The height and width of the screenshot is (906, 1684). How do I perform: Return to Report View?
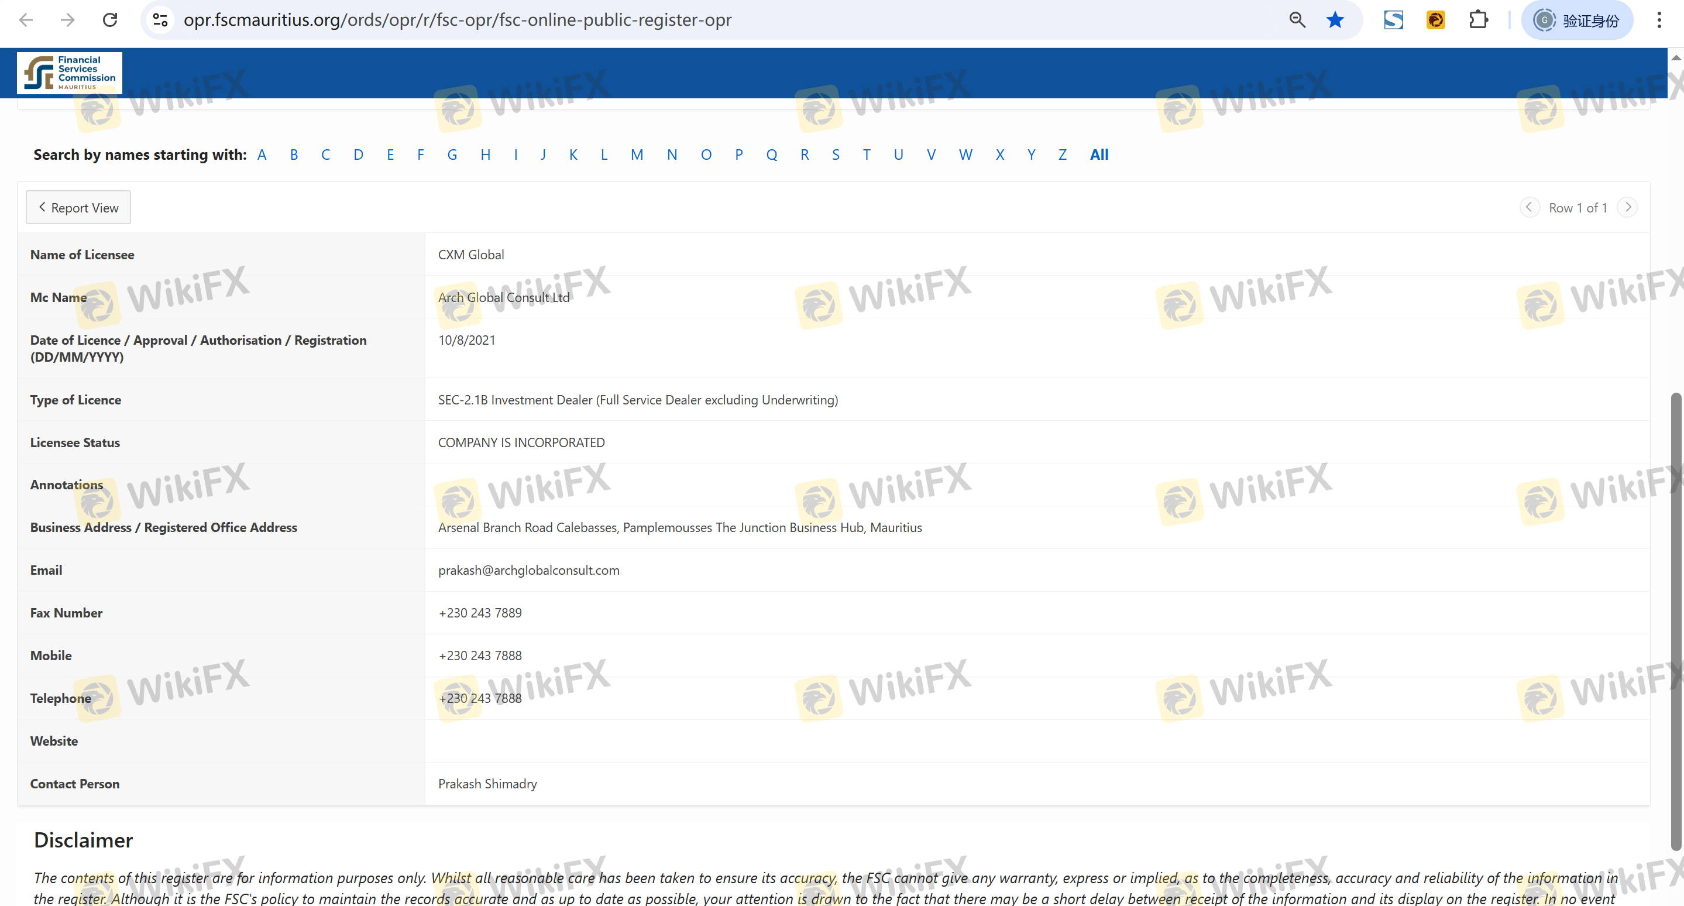coord(78,207)
